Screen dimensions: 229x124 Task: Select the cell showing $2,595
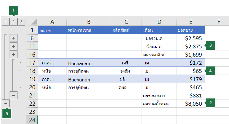[x=191, y=38]
